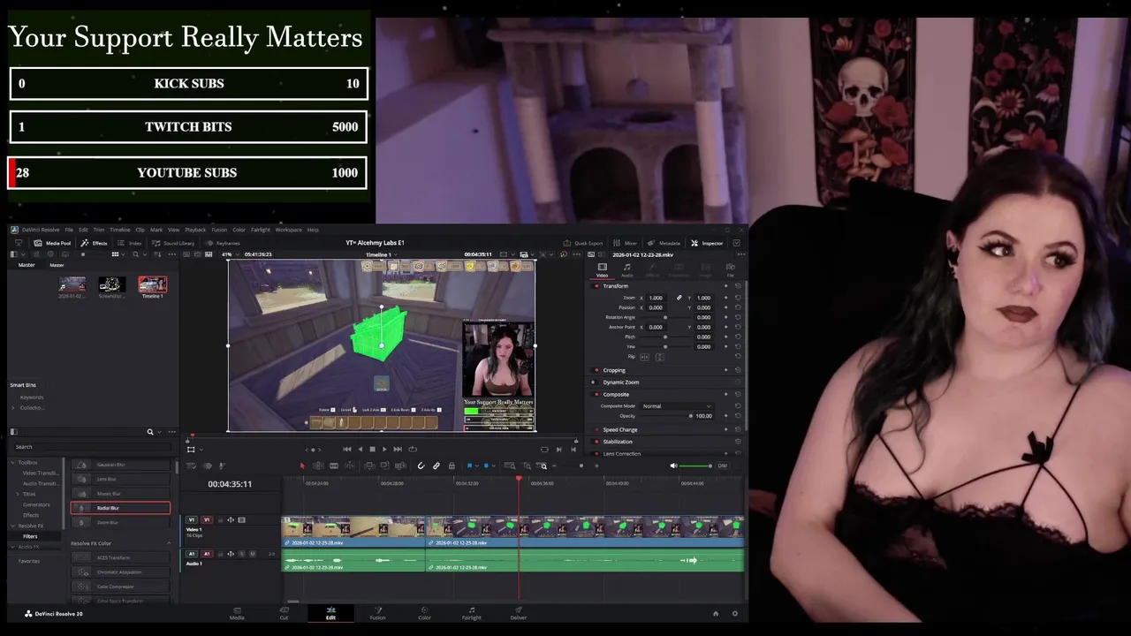
Task: Open the flag color dropdown arrow
Action: pyautogui.click(x=475, y=466)
